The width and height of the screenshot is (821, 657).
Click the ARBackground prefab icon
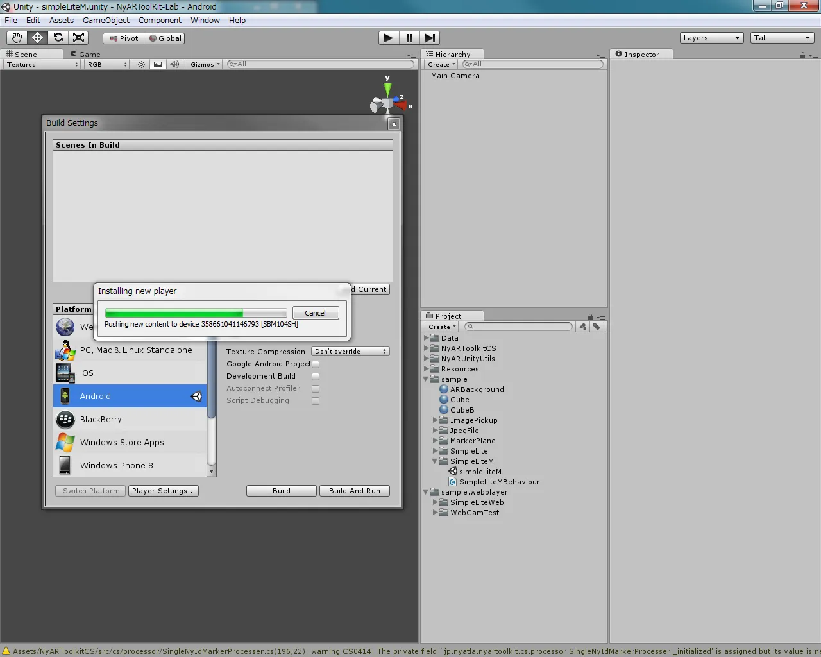pos(444,389)
